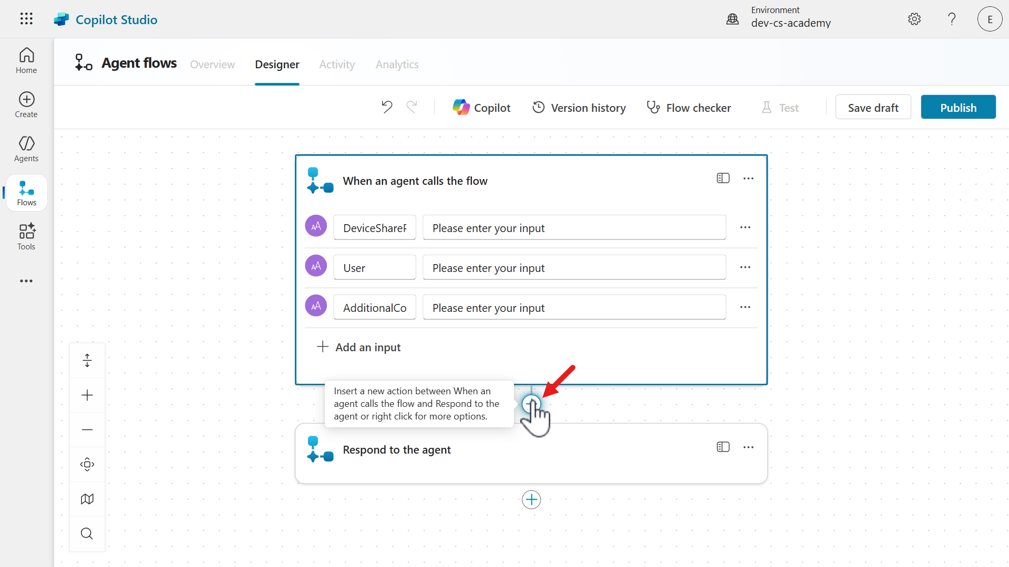This screenshot has width=1009, height=567.
Task: Open more options for the User input
Action: coord(745,267)
